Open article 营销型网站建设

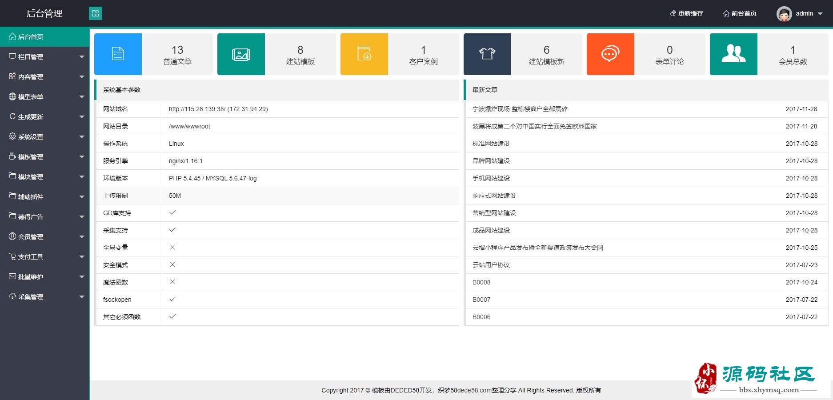pyautogui.click(x=494, y=213)
